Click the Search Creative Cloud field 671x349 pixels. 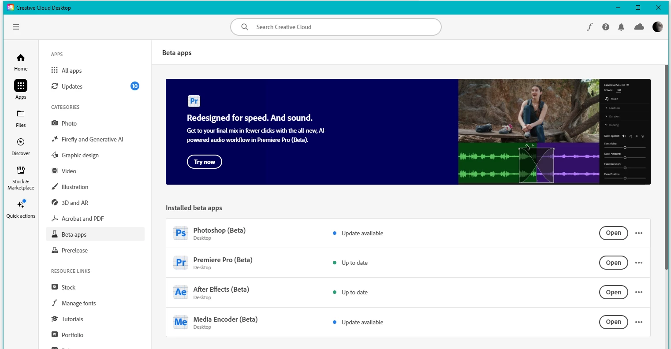pos(336,27)
